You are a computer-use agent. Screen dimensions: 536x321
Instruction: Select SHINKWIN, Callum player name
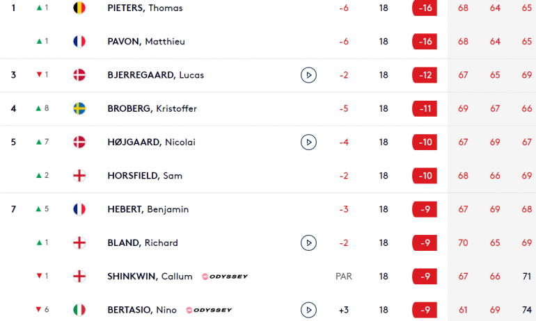150,277
